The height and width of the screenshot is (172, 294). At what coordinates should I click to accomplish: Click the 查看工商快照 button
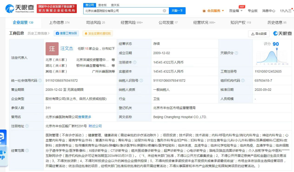point(66,33)
